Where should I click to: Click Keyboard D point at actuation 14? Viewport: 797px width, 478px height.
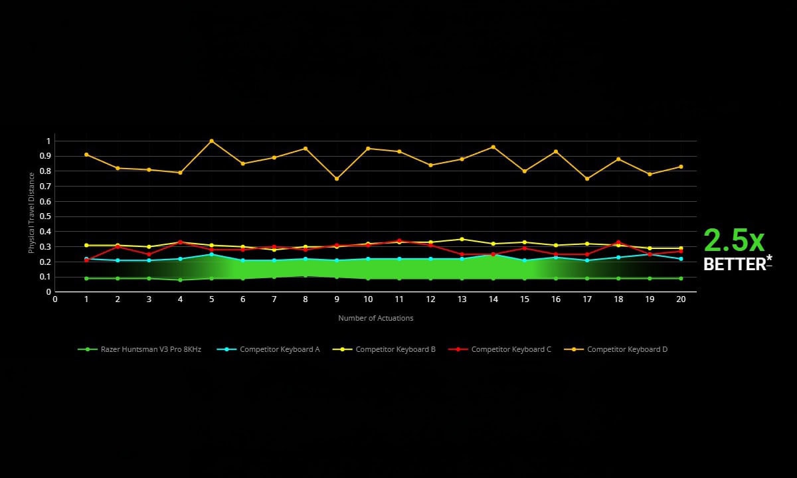(x=493, y=147)
